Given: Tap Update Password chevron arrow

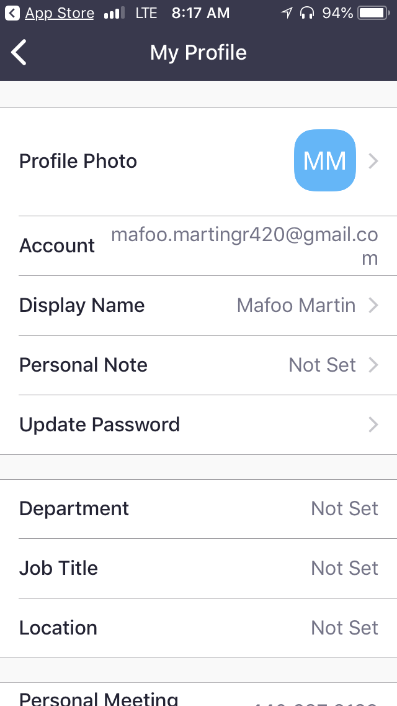Looking at the screenshot, I should pyautogui.click(x=373, y=424).
